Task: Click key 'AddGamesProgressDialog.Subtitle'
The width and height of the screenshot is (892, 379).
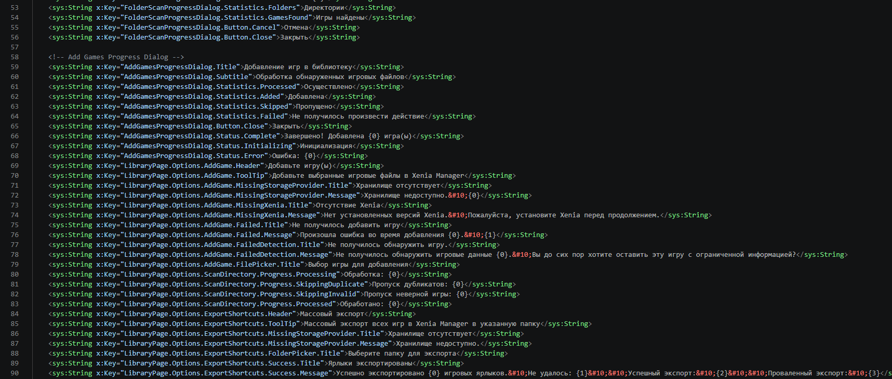Action: (186, 77)
